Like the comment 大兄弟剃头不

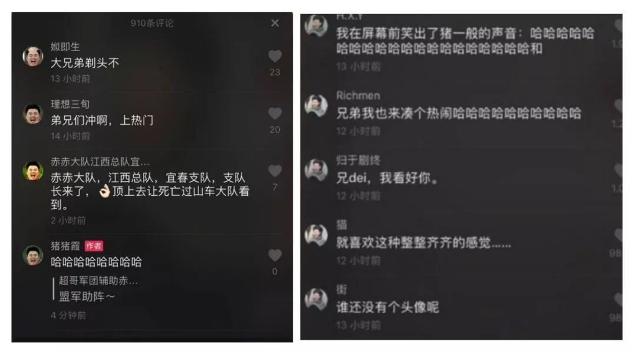coord(274,56)
